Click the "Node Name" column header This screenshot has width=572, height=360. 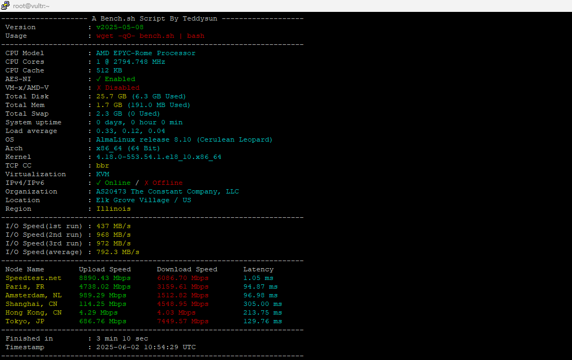click(x=25, y=270)
